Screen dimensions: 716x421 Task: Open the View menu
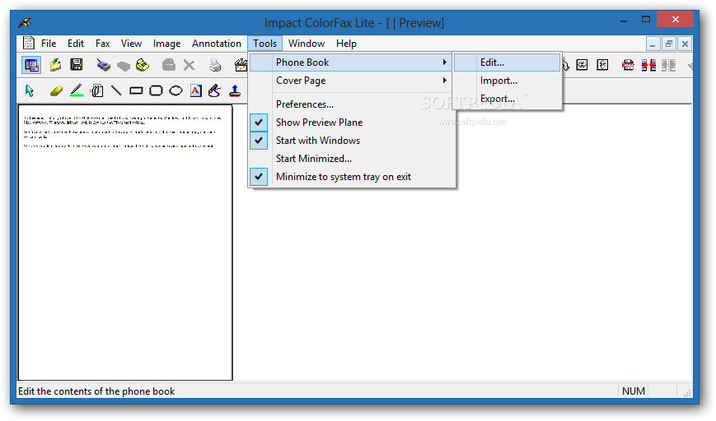click(x=131, y=44)
